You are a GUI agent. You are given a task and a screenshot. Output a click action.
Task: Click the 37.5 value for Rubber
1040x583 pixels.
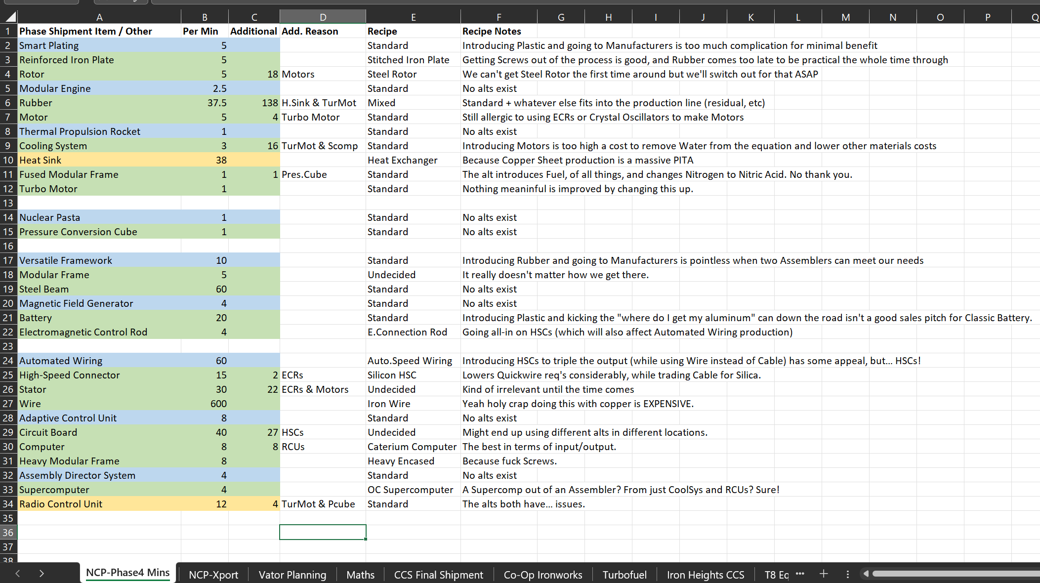point(205,103)
